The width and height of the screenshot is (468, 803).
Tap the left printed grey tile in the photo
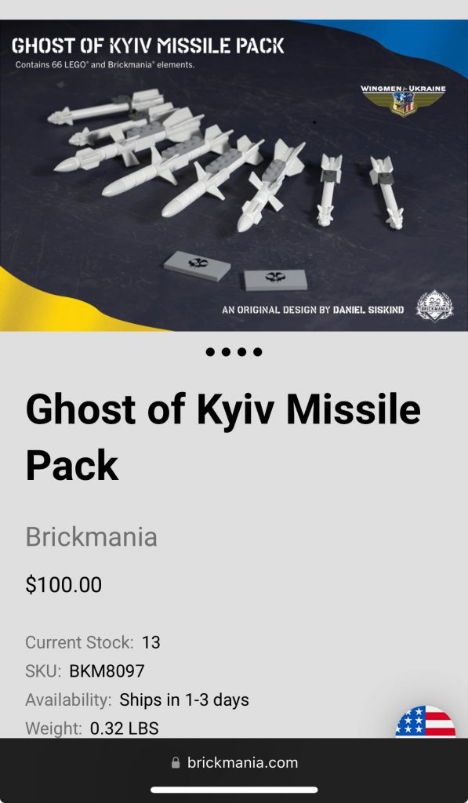tap(197, 266)
